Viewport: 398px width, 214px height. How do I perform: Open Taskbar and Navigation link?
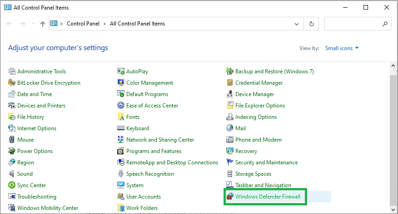(x=263, y=185)
